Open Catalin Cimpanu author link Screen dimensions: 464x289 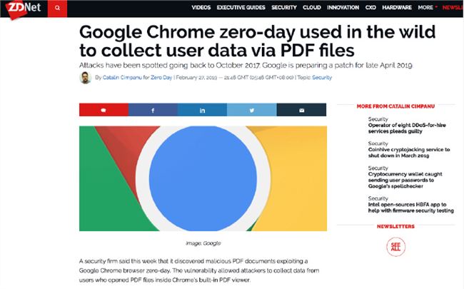coord(122,78)
